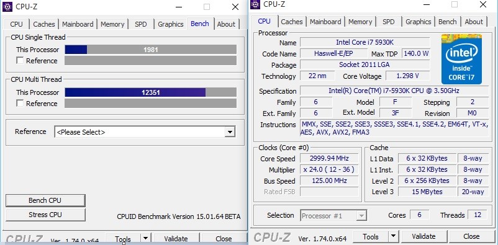Click Level 3 associativity 20-way

point(473,192)
